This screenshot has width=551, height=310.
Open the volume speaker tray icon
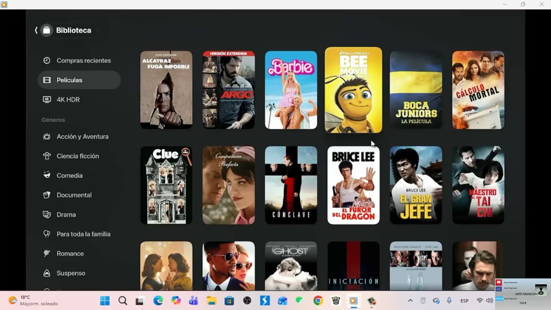point(489,301)
